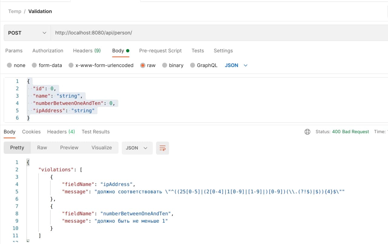Open the Temp collection breadcrumb link
Image resolution: width=388 pixels, height=244 pixels.
point(15,11)
